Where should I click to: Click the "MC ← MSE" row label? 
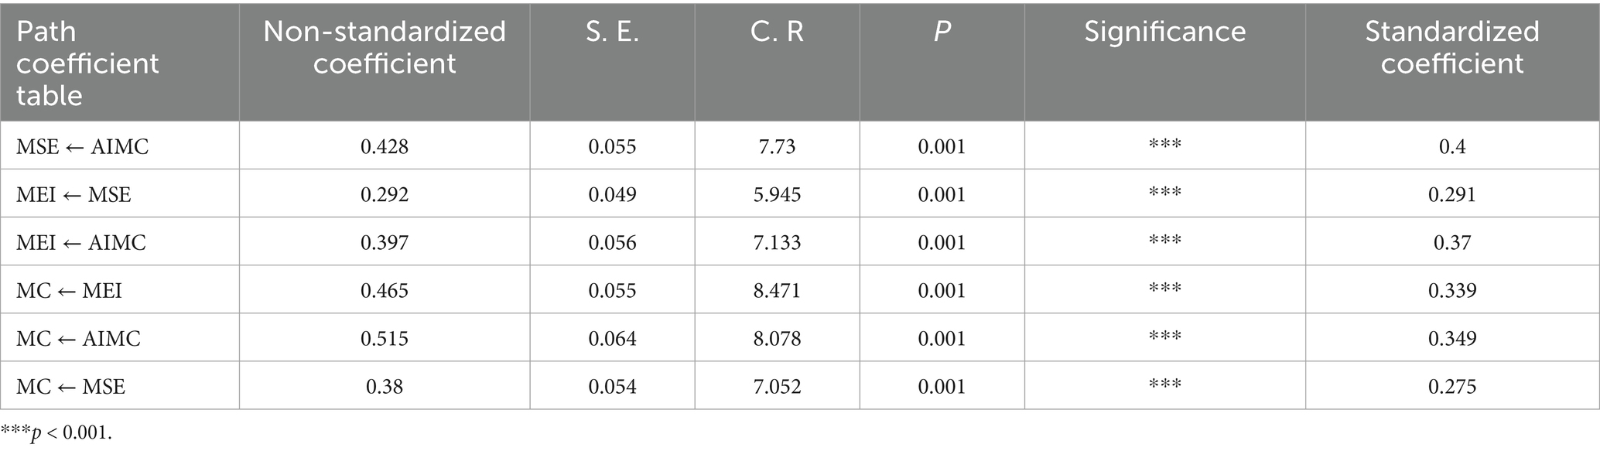(70, 386)
